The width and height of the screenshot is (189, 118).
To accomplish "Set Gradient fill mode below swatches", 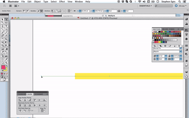I will tap(4, 74).
